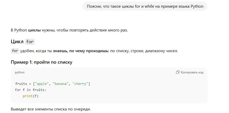This screenshot has width=229, height=113.
Task: Click the user's question message bubble
Action: 145,6
